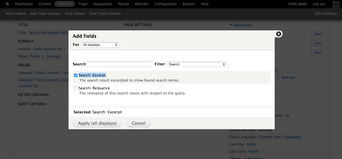
Task: Open the Filter dropdown set to Search
Action: tap(196, 64)
